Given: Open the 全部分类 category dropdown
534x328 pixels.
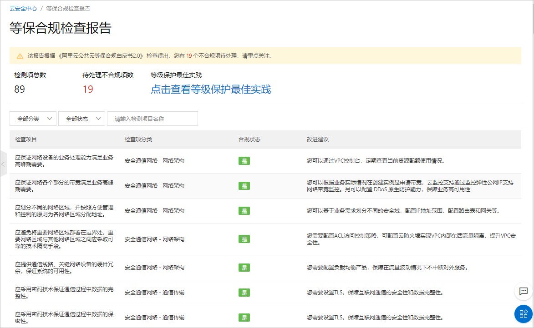Looking at the screenshot, I should (x=33, y=119).
